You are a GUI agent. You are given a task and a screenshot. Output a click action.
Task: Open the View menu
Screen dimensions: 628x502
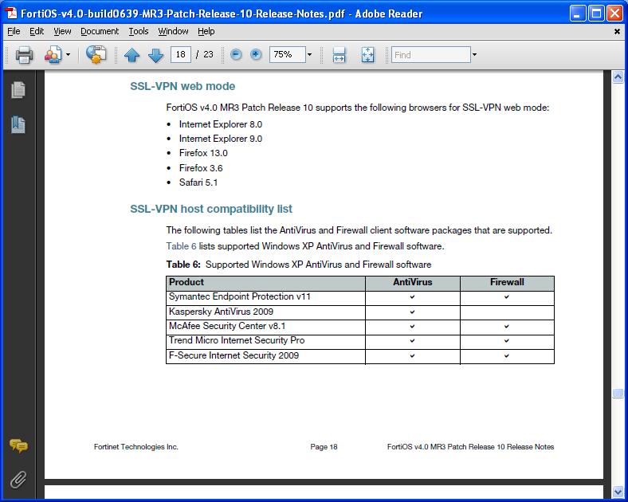pos(62,31)
